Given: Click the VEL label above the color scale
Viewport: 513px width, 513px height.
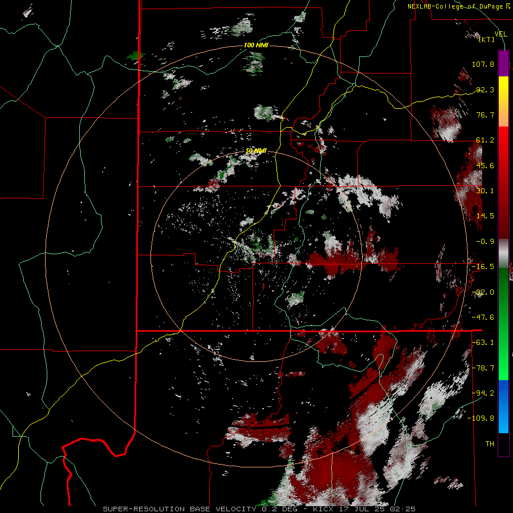Looking at the screenshot, I should point(500,34).
